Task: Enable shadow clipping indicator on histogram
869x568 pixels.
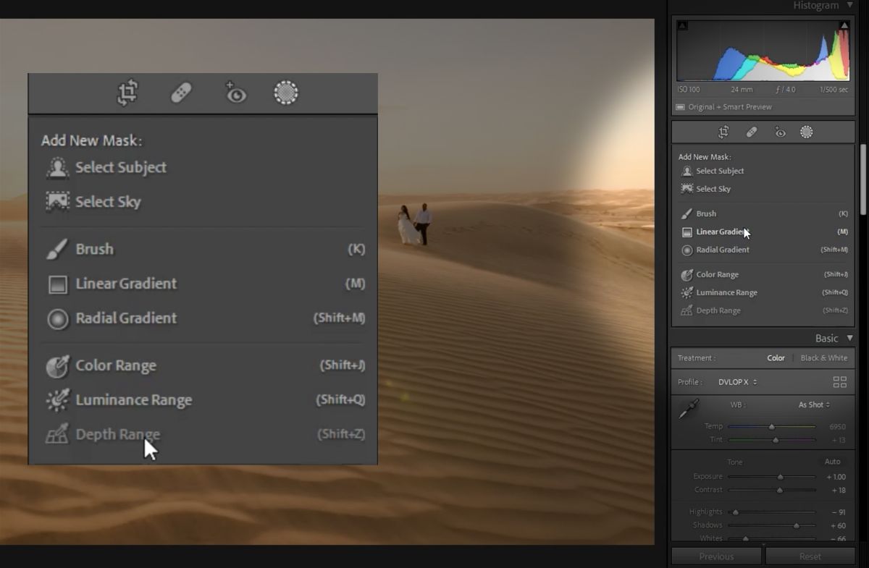Action: pos(681,24)
